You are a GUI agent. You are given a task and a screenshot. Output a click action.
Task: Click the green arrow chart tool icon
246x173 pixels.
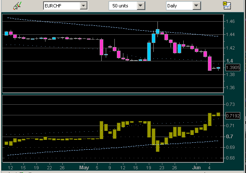point(17,6)
